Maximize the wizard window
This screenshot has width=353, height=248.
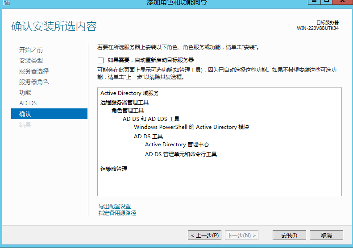327,2
